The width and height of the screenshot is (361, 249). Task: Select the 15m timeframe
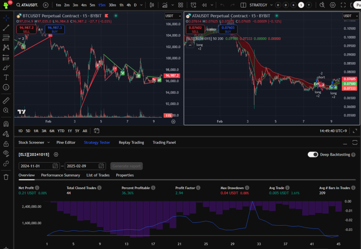pyautogui.click(x=102, y=5)
